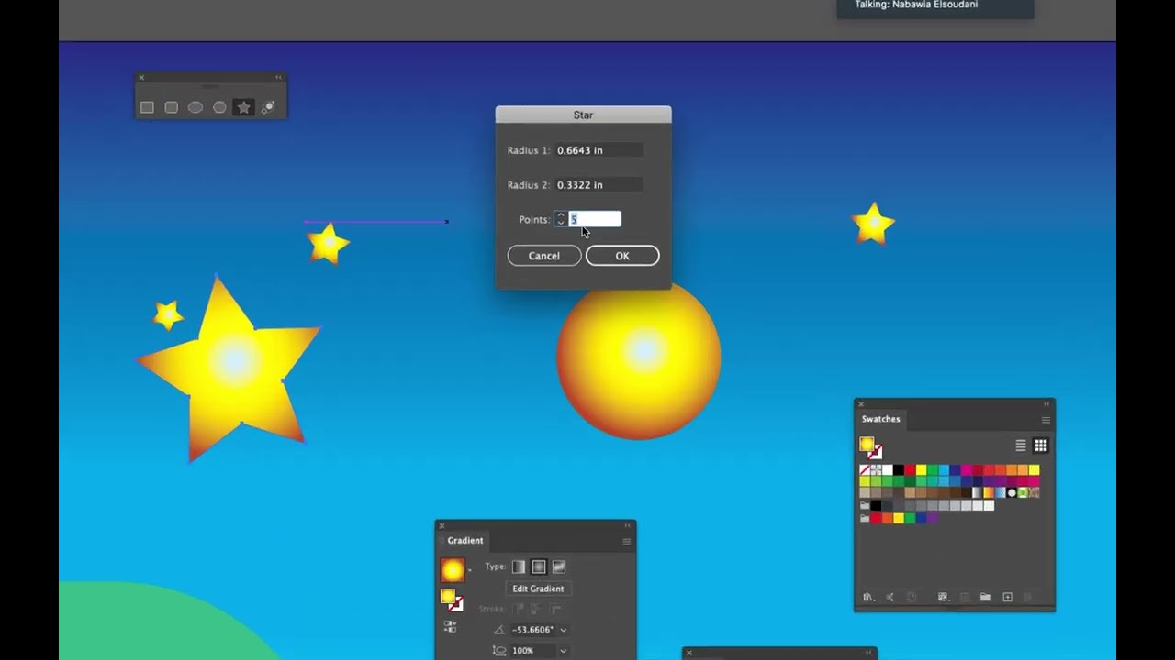Click the gradient preview thumbnail
The image size is (1175, 660).
(453, 570)
